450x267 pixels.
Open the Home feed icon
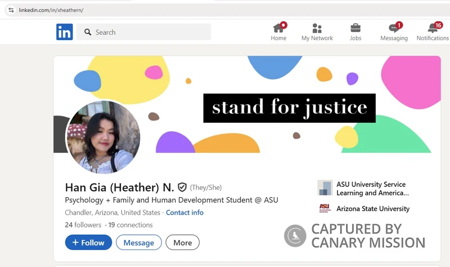tap(278, 28)
